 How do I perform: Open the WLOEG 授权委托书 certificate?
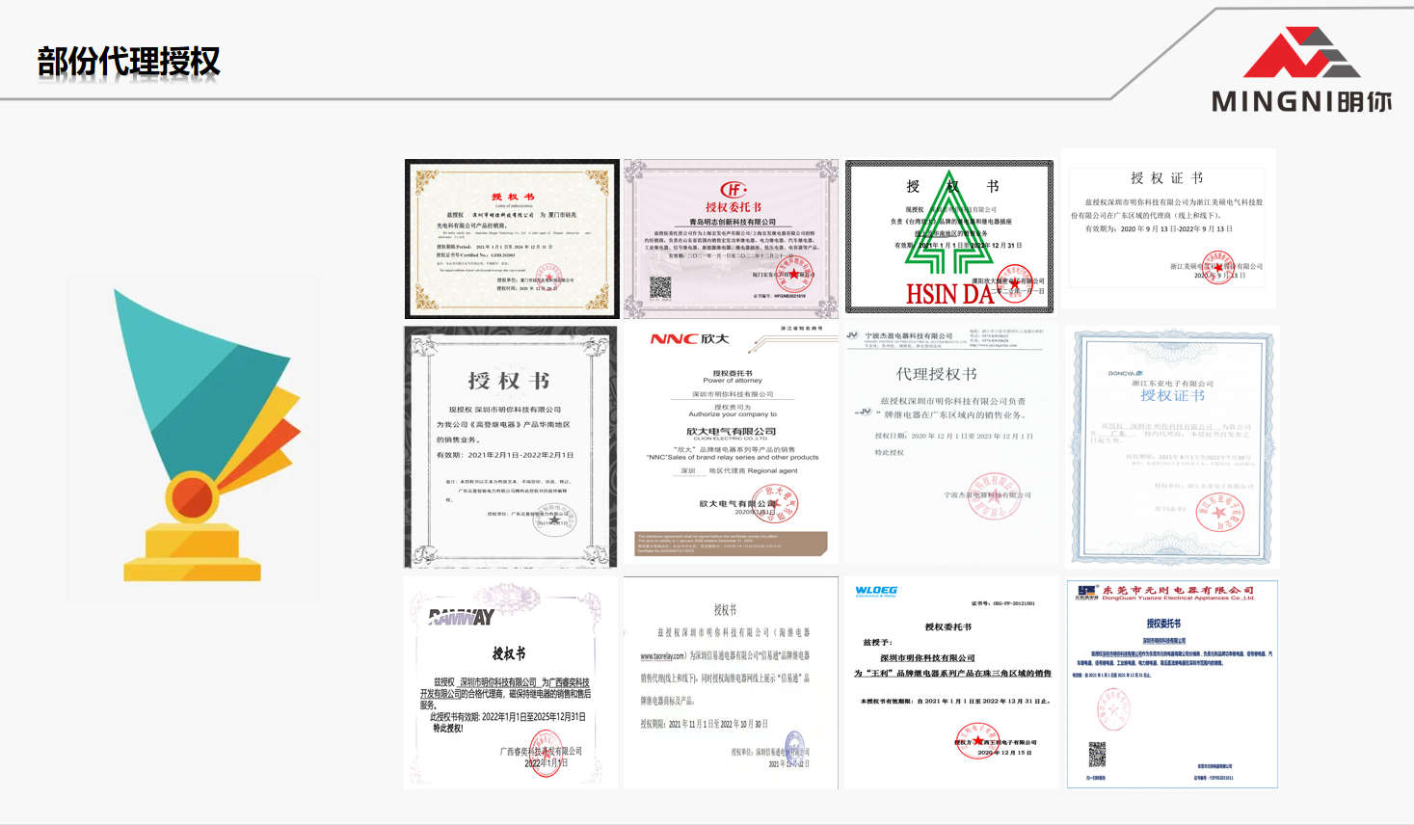950,682
